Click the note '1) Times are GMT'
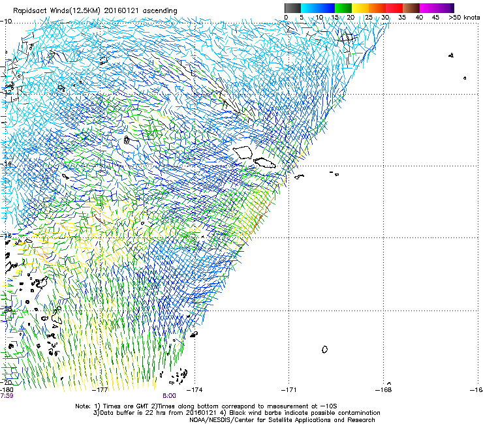Viewport: 483px width, 424px height. click(x=122, y=406)
